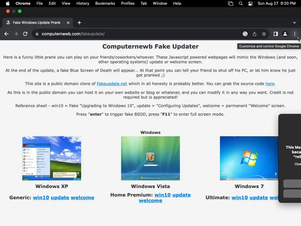Click the Back navigation arrow
The width and height of the screenshot is (301, 226).
(6, 34)
